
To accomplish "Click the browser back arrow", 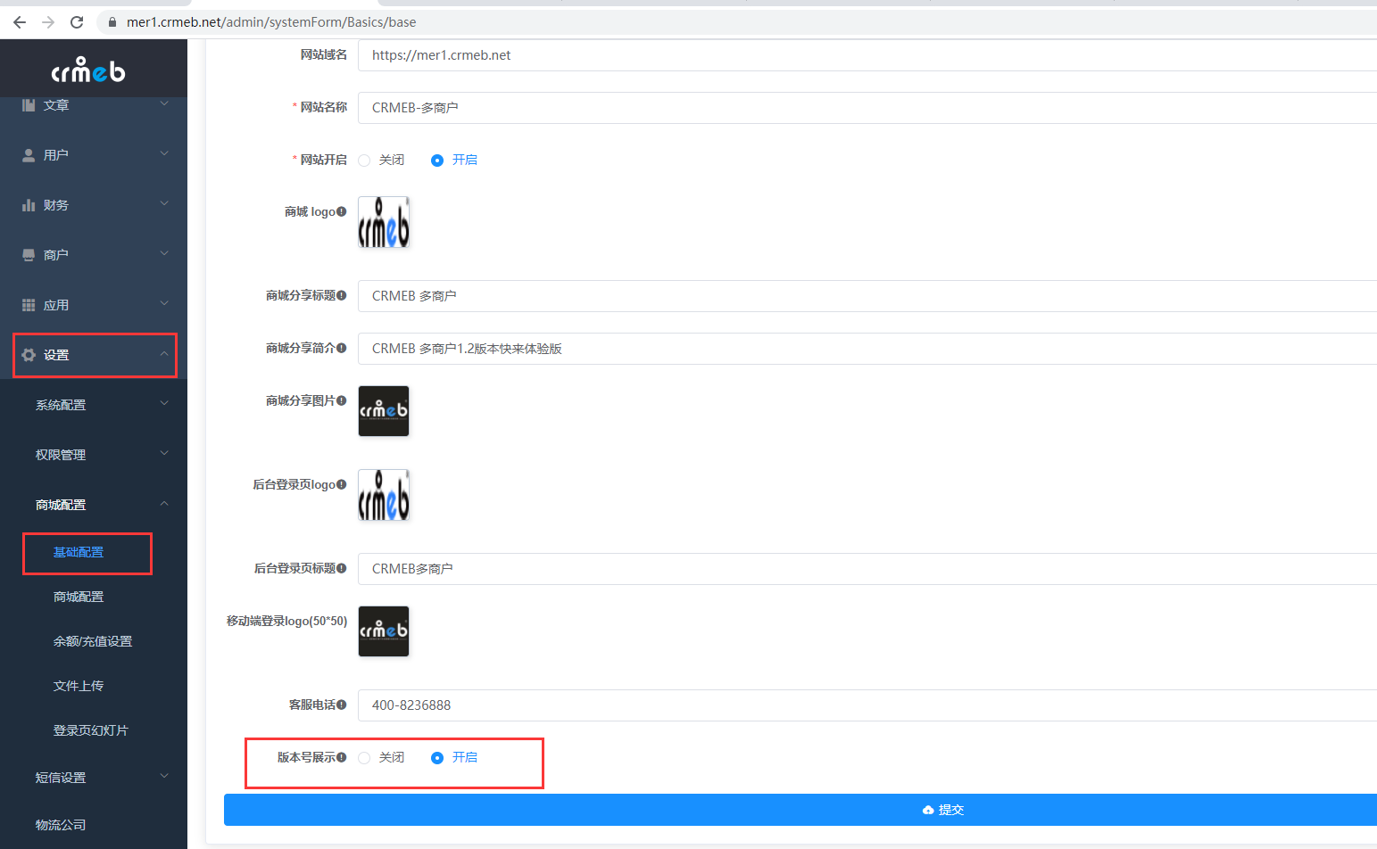I will pyautogui.click(x=20, y=22).
